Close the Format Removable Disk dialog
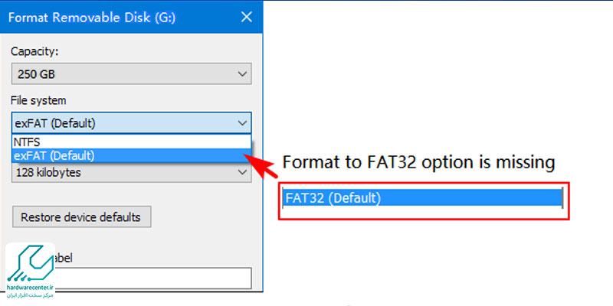This screenshot has width=613, height=306. coord(245,17)
